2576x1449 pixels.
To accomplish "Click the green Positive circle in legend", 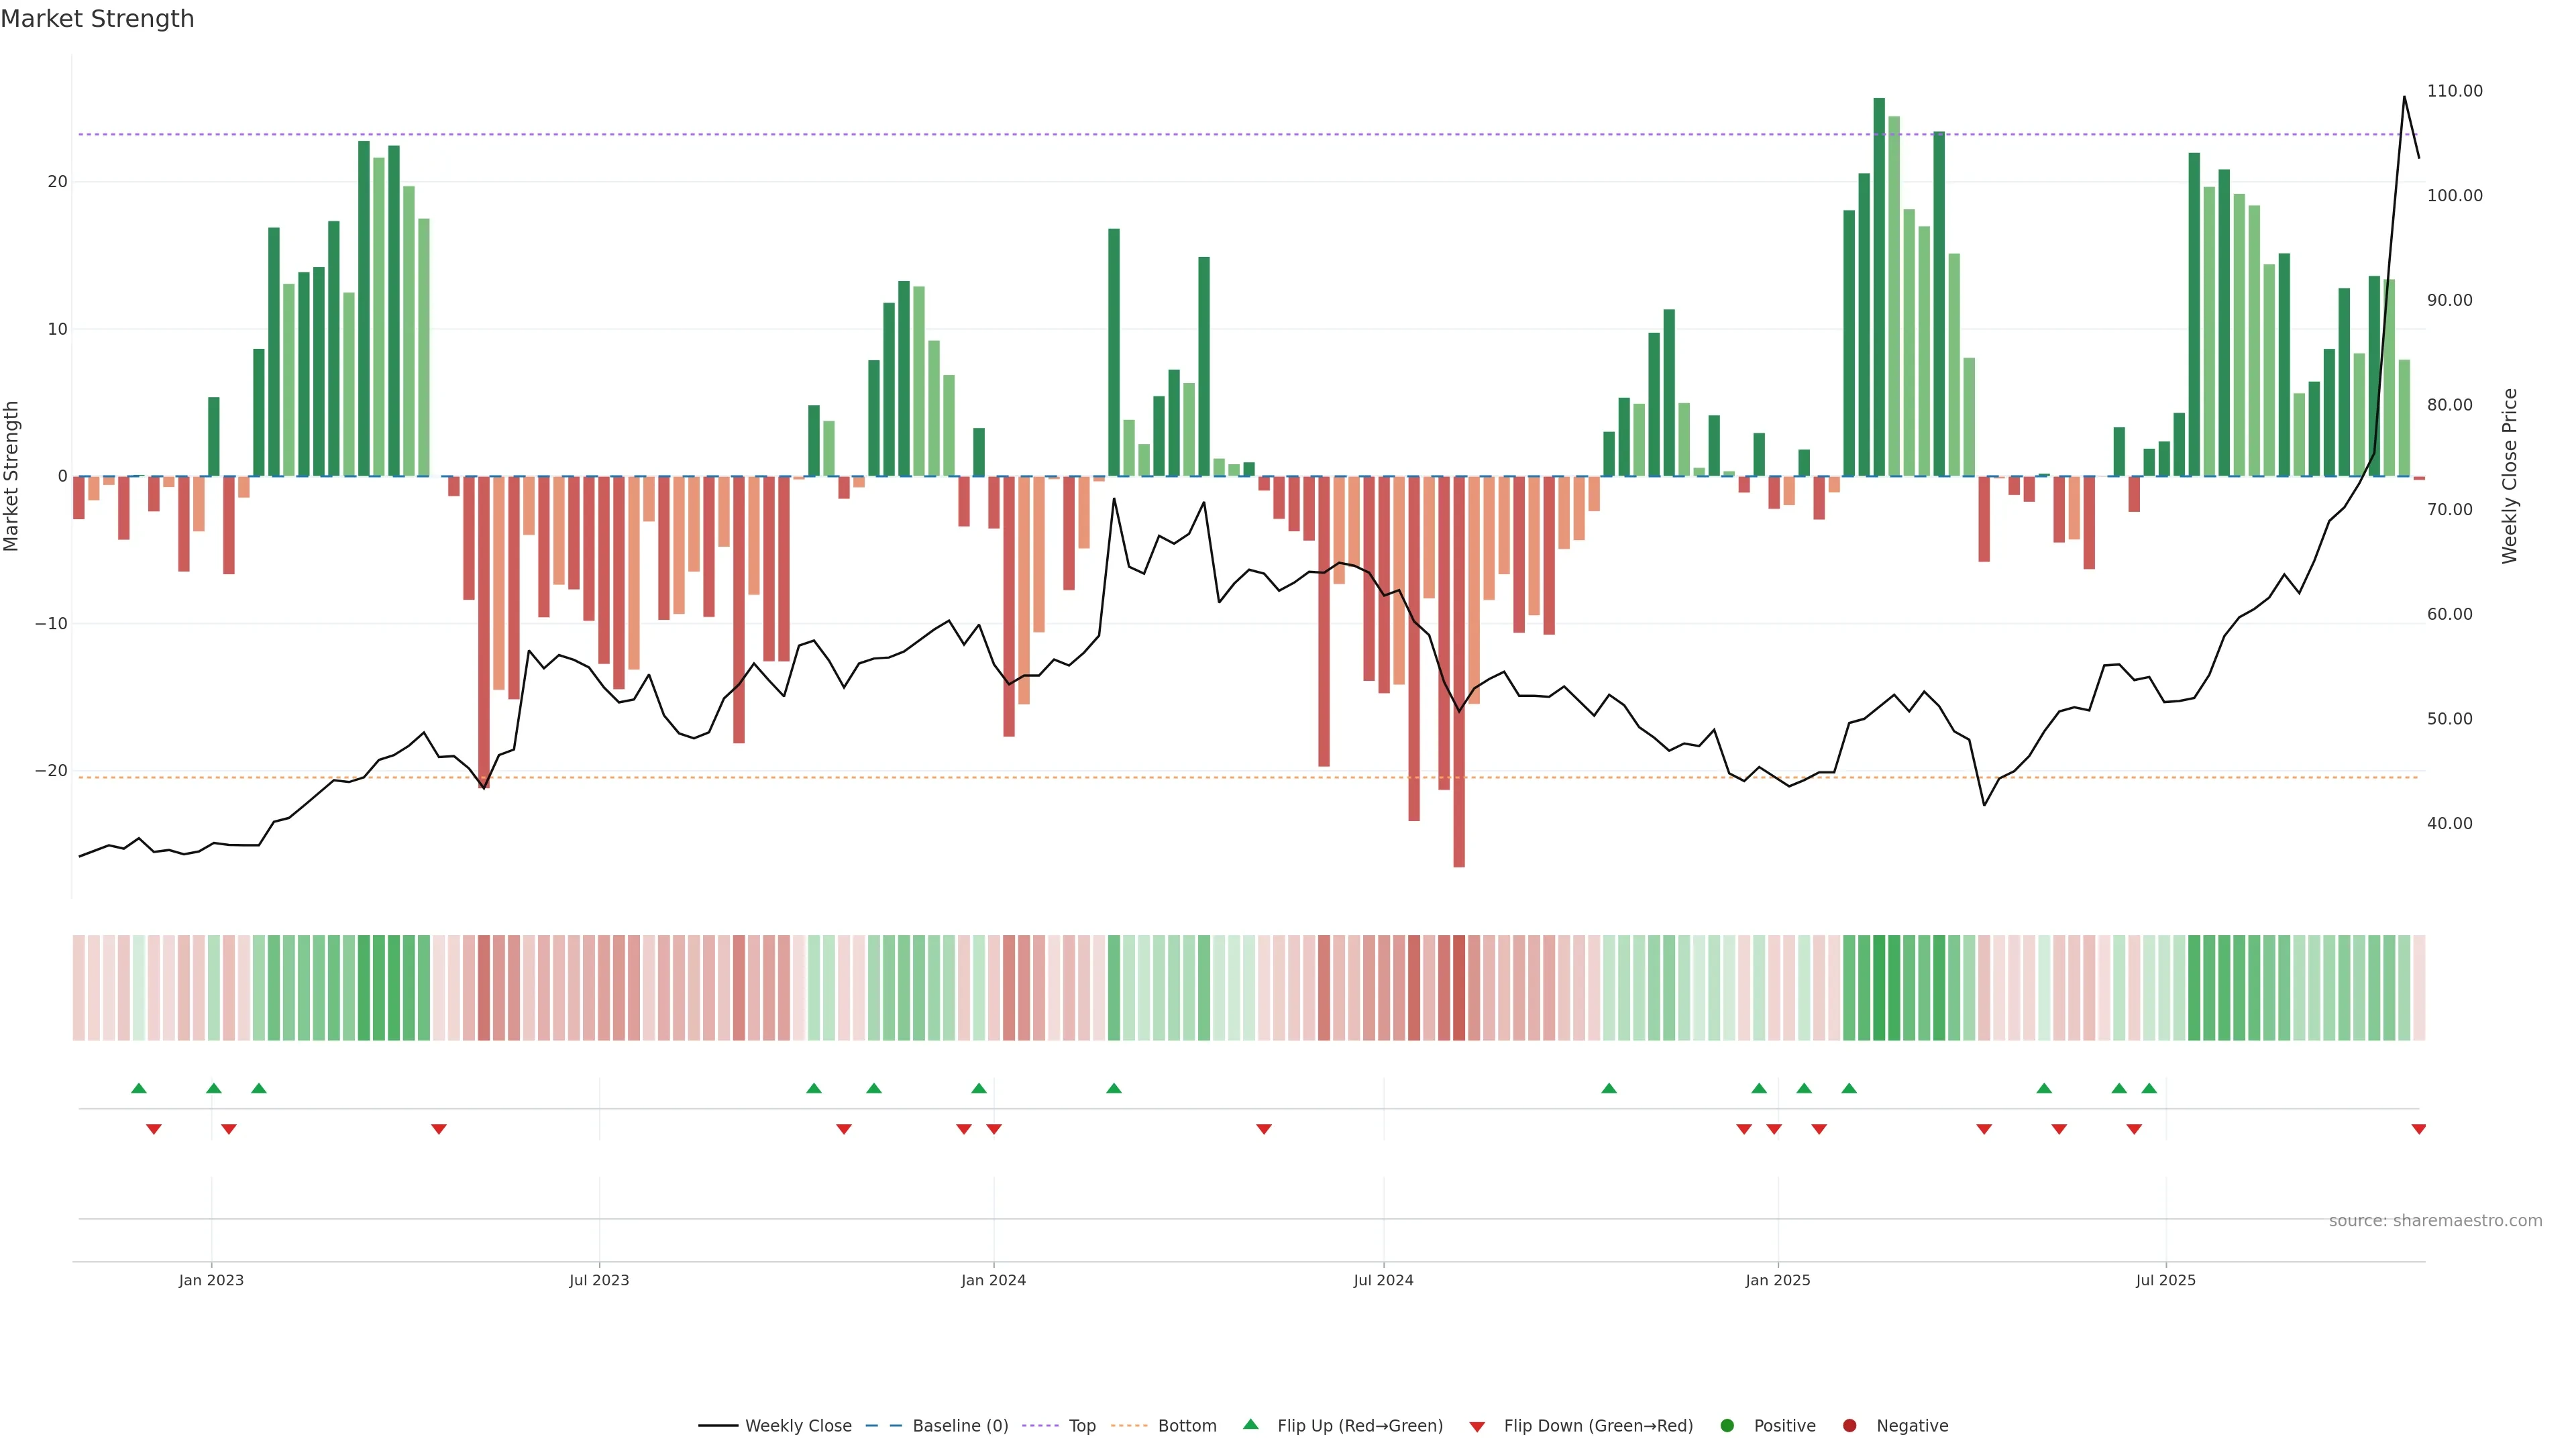I will pyautogui.click(x=1727, y=1425).
